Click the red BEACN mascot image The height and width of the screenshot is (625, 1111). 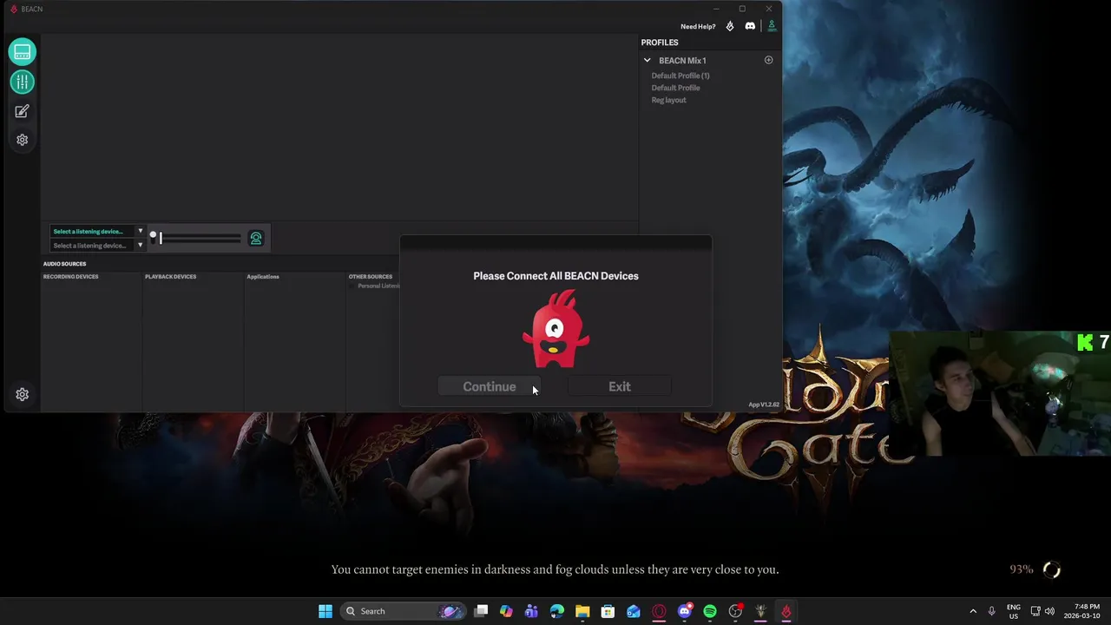click(x=555, y=329)
